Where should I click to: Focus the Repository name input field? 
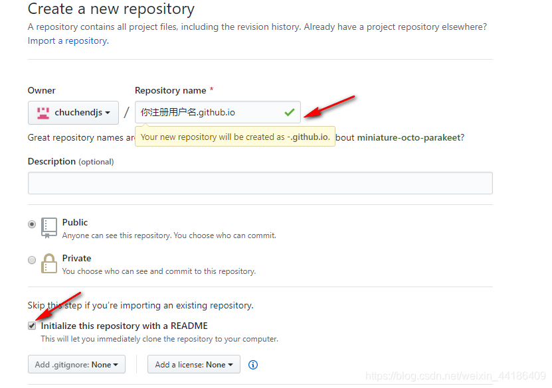click(x=218, y=113)
